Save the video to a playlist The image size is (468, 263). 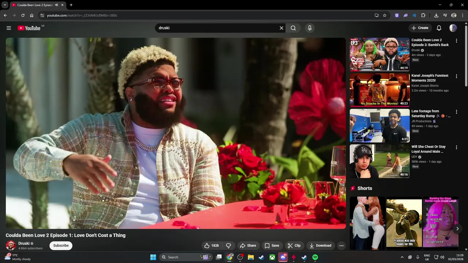click(x=272, y=245)
